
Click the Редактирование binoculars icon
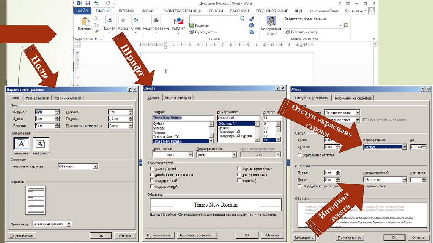[156, 20]
